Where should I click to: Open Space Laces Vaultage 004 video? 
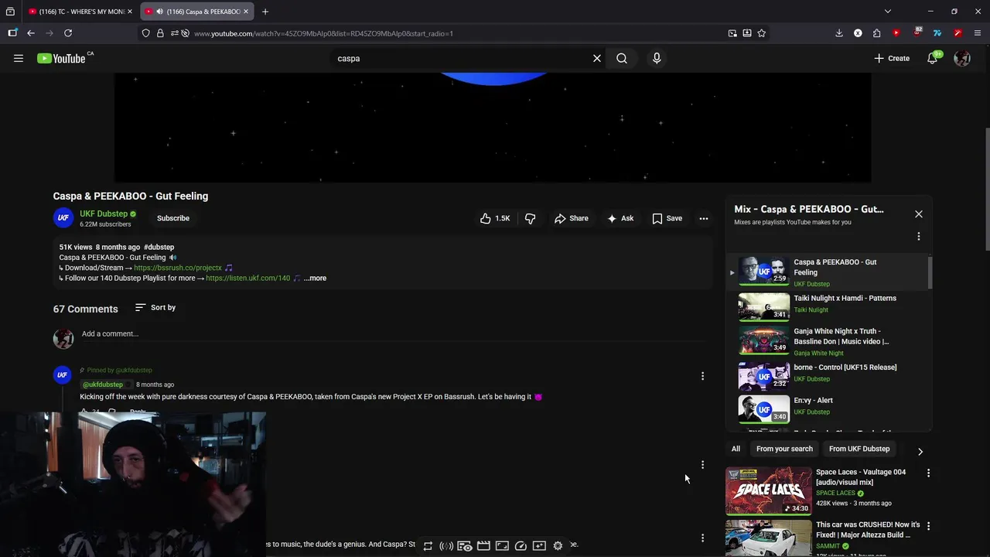pyautogui.click(x=769, y=491)
